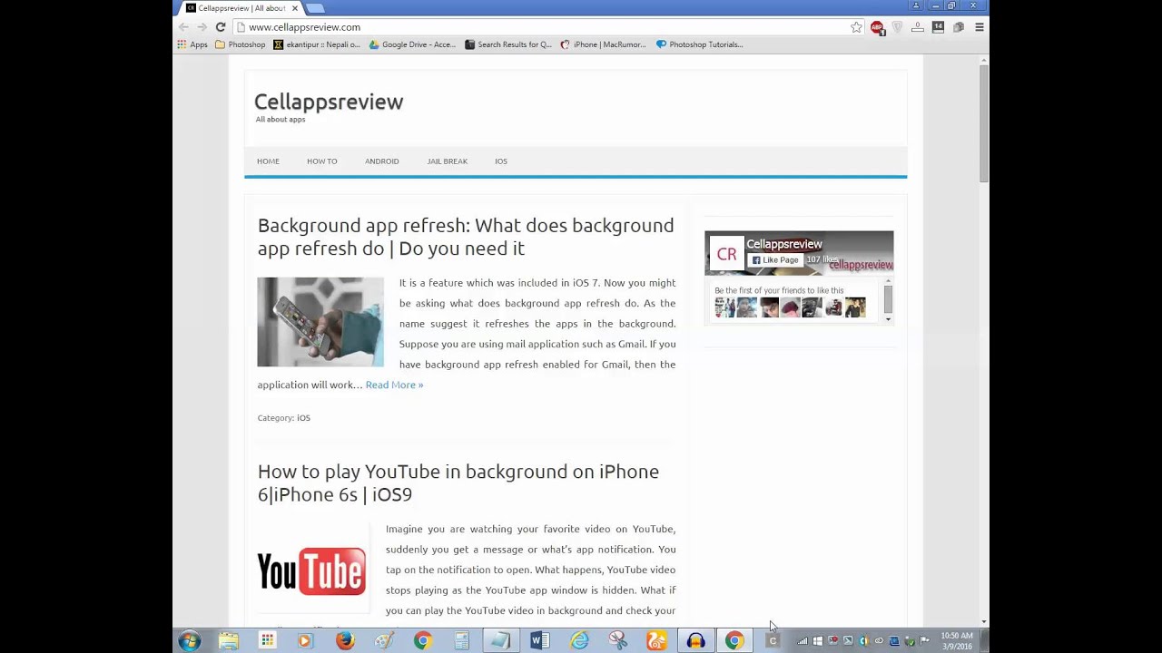Open the HOME menu item
This screenshot has width=1162, height=653.
268,161
